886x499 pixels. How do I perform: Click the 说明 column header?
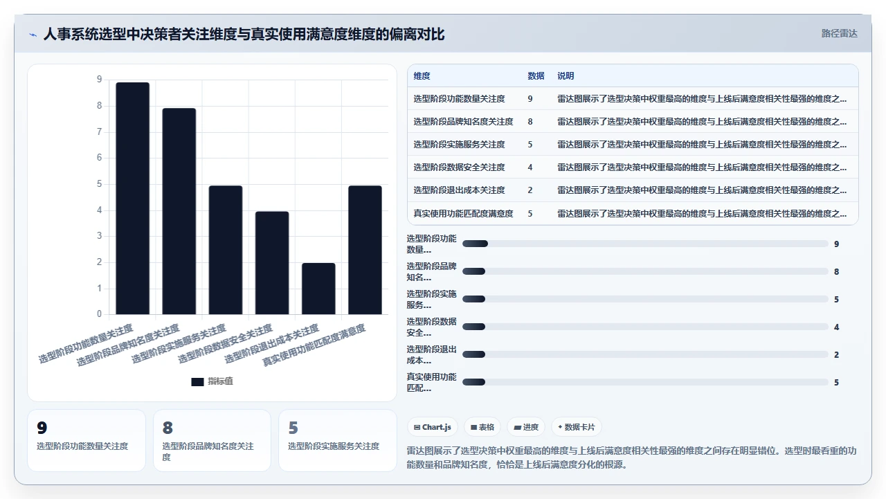pyautogui.click(x=566, y=76)
